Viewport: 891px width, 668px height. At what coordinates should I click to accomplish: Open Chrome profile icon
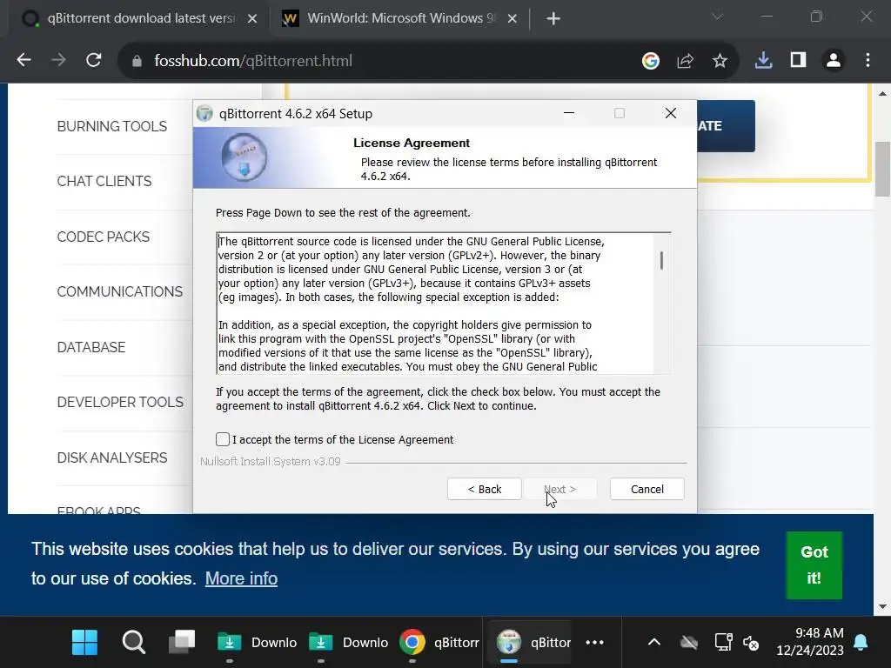[834, 60]
